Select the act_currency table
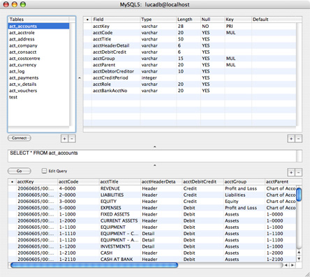Image resolution: width=310 pixels, height=277 pixels. click(38, 65)
